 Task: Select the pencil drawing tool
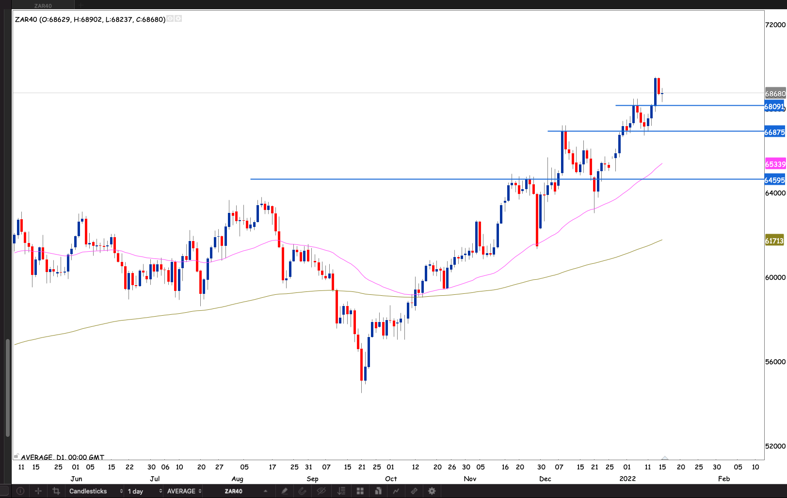click(285, 491)
